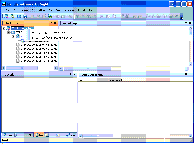194x144 pixels.
Task: Pin the Visual Log panel
Action: (x=186, y=23)
